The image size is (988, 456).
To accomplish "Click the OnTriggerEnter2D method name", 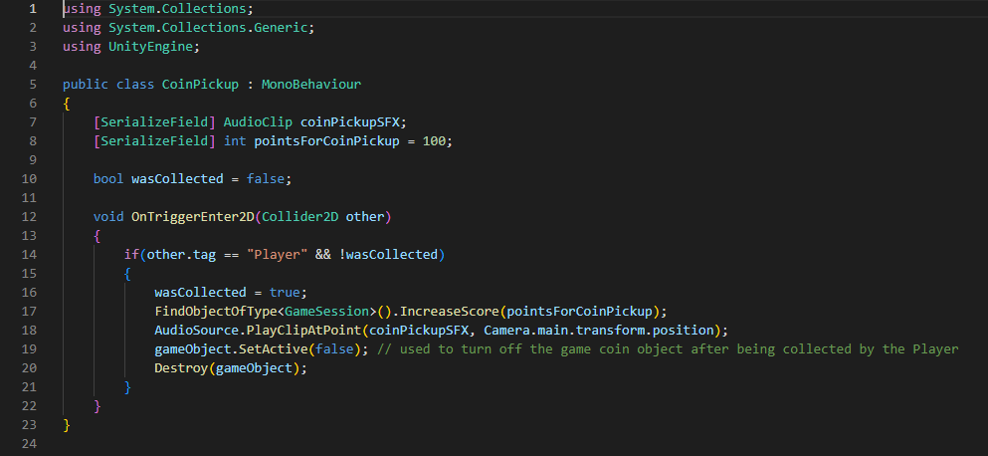I will [x=194, y=216].
